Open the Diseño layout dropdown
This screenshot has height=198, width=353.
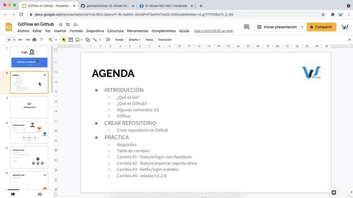[x=135, y=40]
